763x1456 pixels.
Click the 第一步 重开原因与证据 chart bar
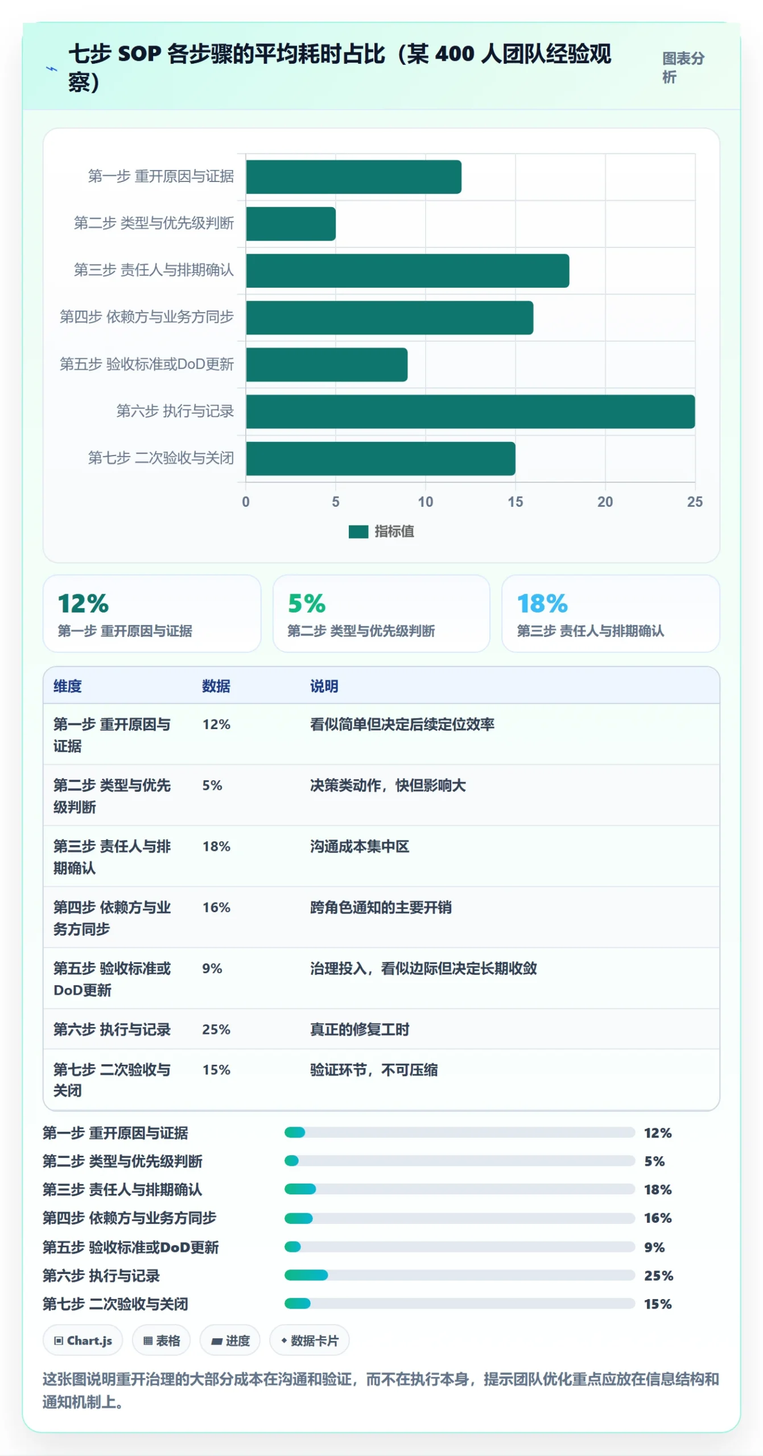353,177
